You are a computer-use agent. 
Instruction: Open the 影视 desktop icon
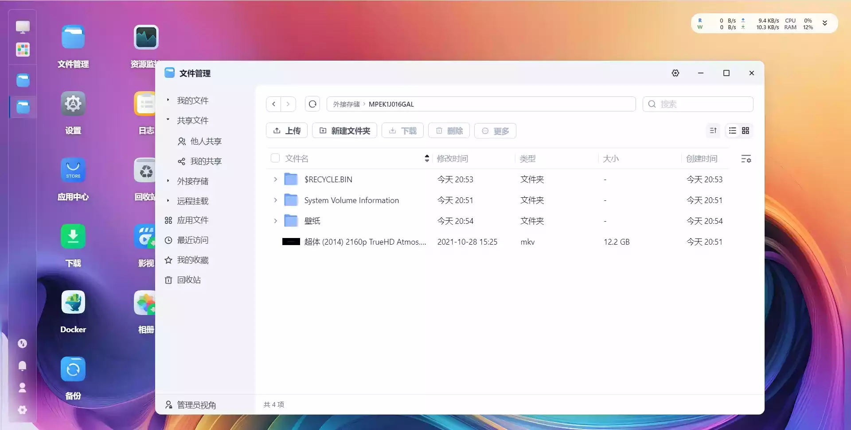click(145, 237)
